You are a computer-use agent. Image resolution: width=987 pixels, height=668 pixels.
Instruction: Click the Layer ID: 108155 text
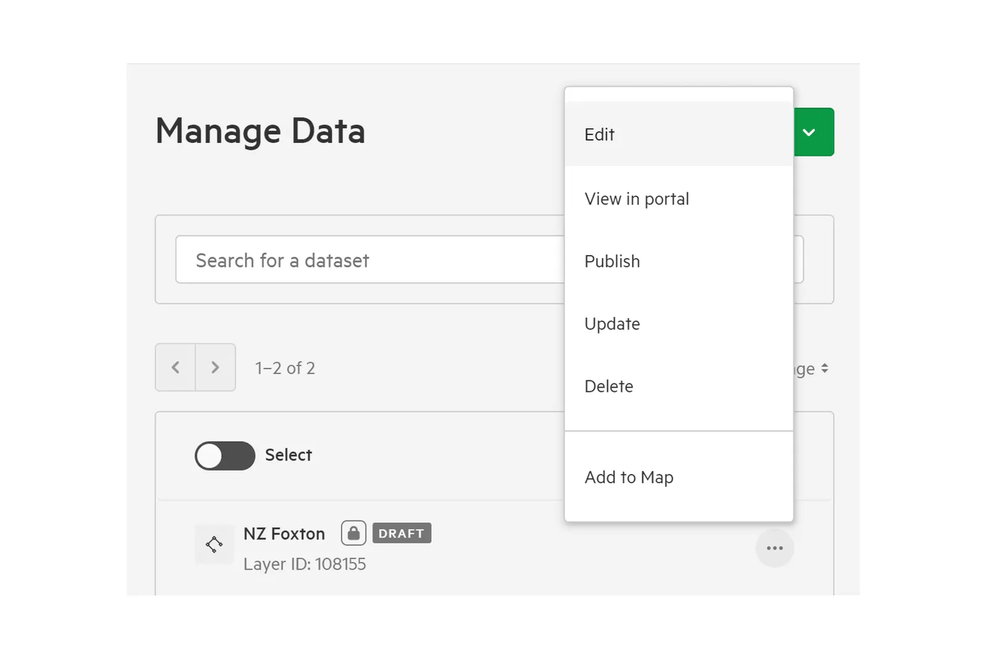(305, 564)
